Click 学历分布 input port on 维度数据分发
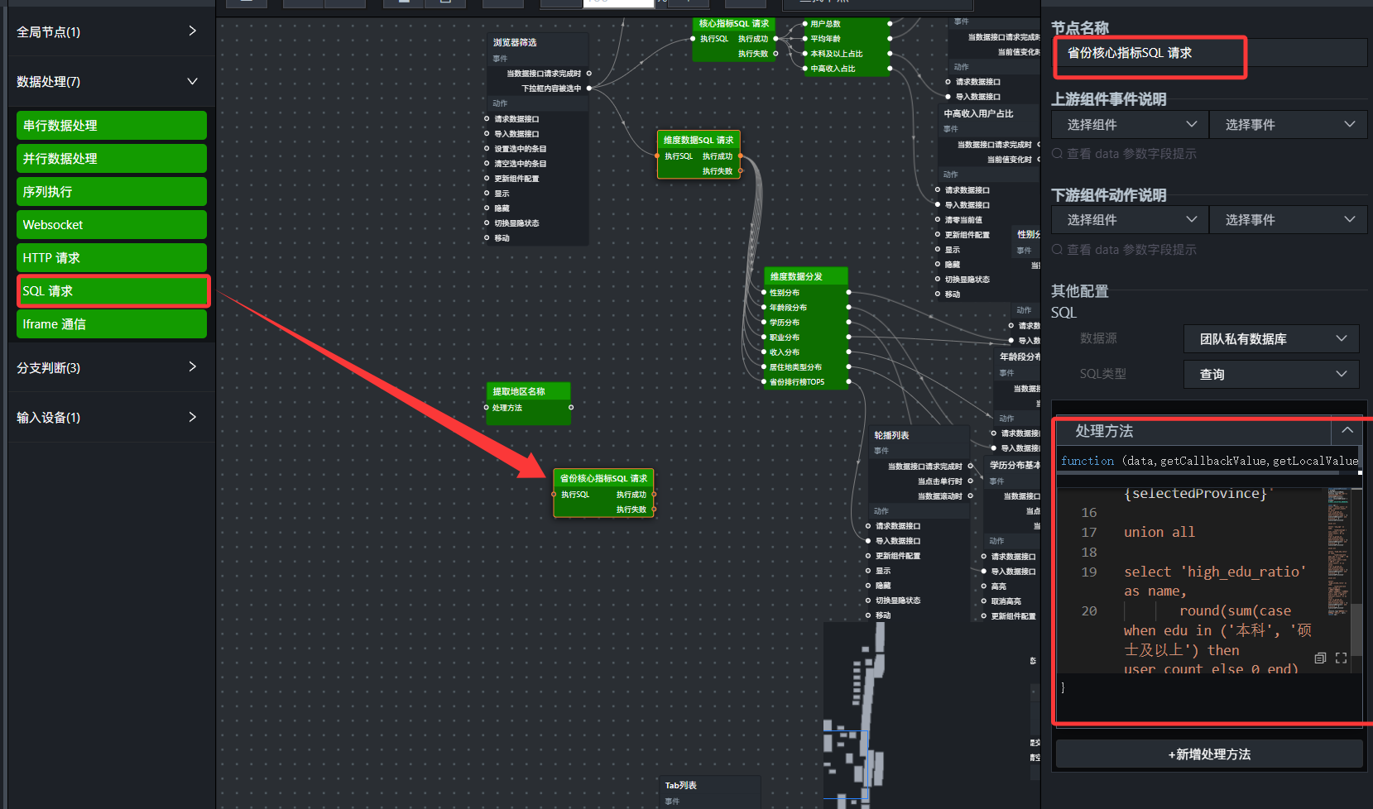Screen dimensions: 1373x809 764,323
